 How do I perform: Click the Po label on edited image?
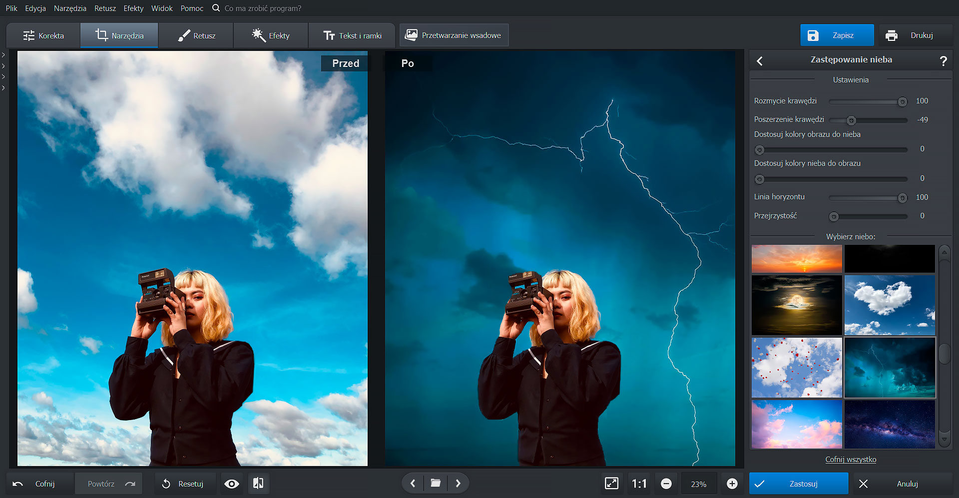pos(408,63)
